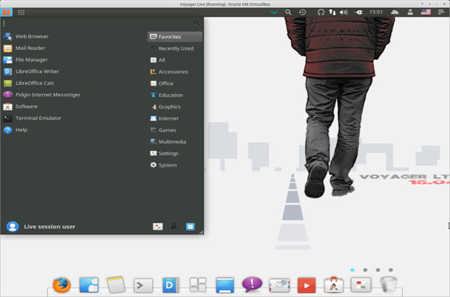Open the headphones audio icon in panel
The image size is (450, 297).
pyautogui.click(x=321, y=12)
